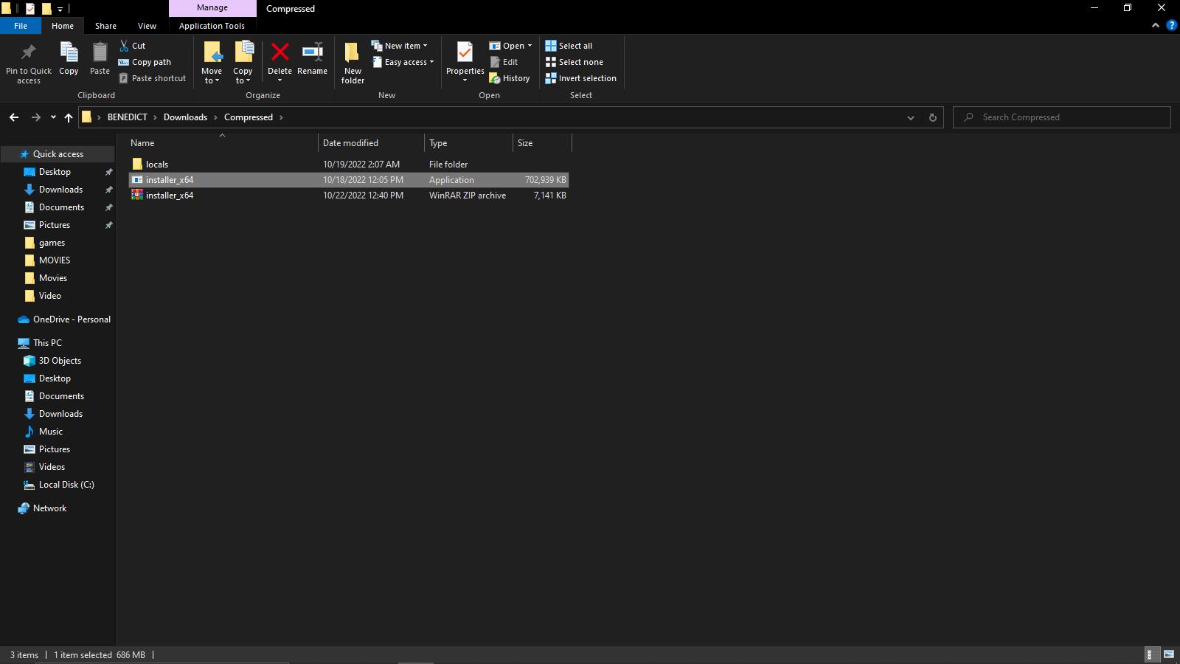Open Properties of selected file
This screenshot has height=664, width=1180.
pyautogui.click(x=465, y=53)
